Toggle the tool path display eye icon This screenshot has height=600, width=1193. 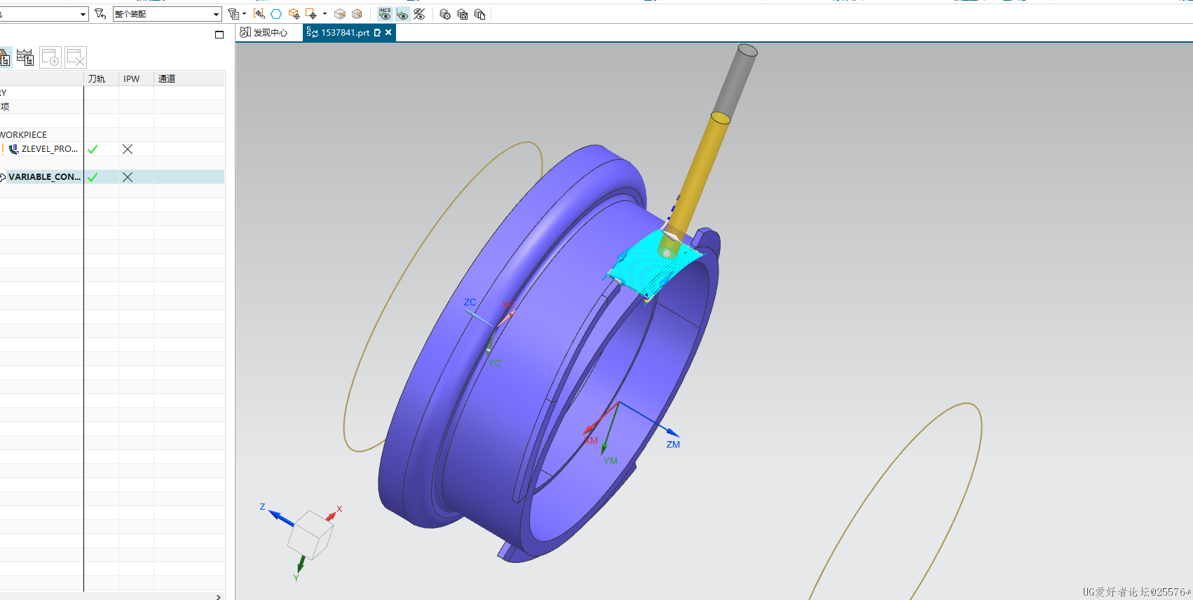(x=402, y=14)
